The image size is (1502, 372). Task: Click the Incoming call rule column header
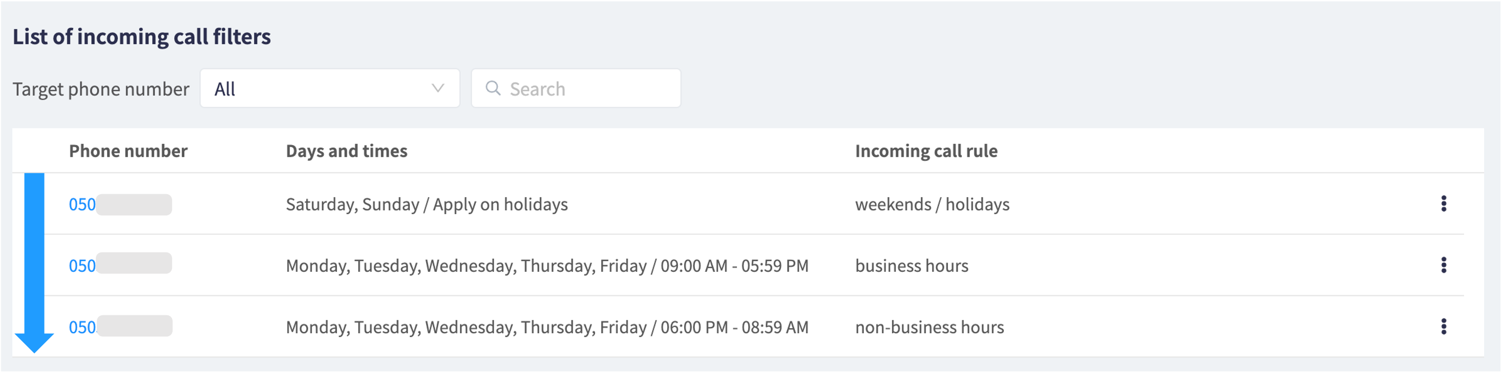(926, 151)
